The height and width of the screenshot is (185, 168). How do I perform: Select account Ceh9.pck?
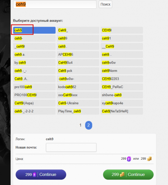[78, 71]
